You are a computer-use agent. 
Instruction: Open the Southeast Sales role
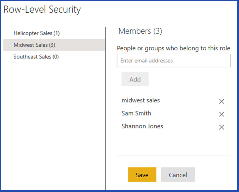pos(36,57)
